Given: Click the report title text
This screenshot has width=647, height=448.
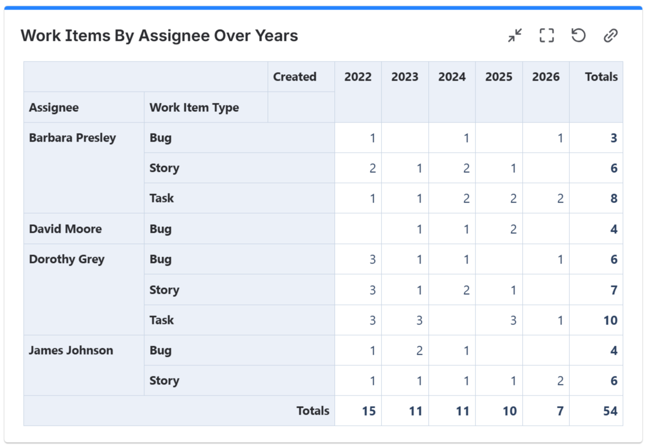Looking at the screenshot, I should click(158, 36).
